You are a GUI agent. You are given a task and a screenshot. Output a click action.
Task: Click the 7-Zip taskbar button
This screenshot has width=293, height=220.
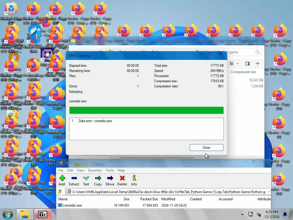43,214
